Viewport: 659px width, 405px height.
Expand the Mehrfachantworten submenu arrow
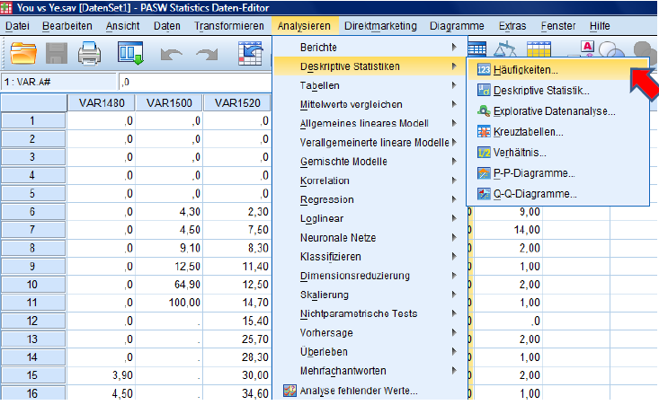(x=454, y=371)
